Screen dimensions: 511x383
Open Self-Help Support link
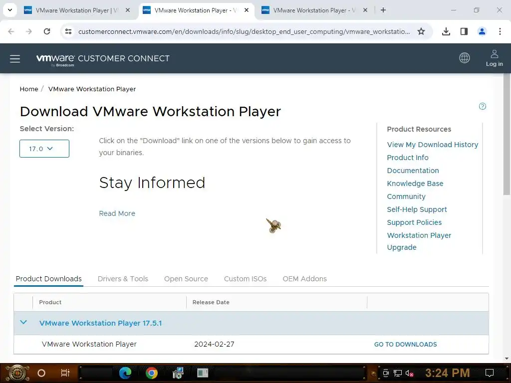click(x=417, y=209)
